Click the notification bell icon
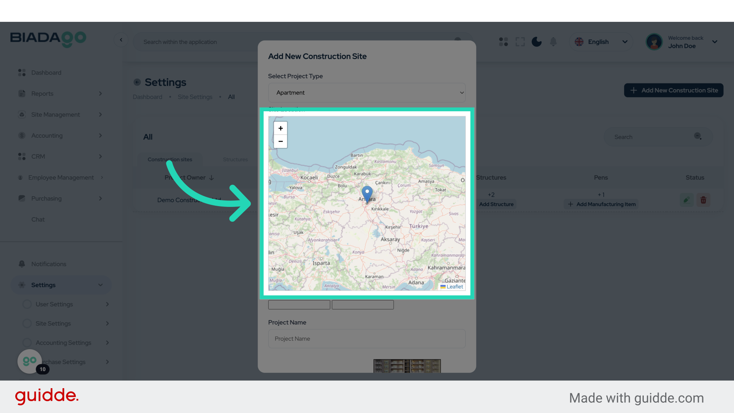Viewport: 734px width, 413px height. pyautogui.click(x=553, y=42)
